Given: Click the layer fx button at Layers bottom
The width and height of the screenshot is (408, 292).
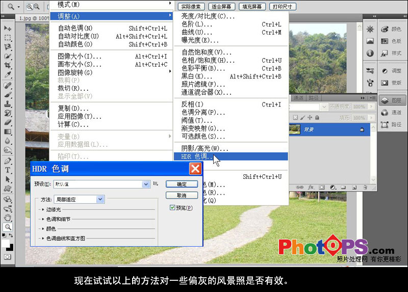Looking at the screenshot, I should point(311,187).
